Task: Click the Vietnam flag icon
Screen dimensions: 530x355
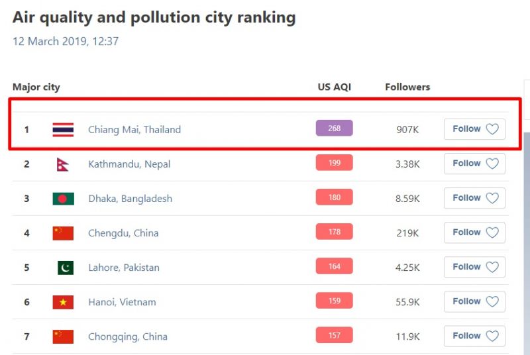Action: pos(63,302)
